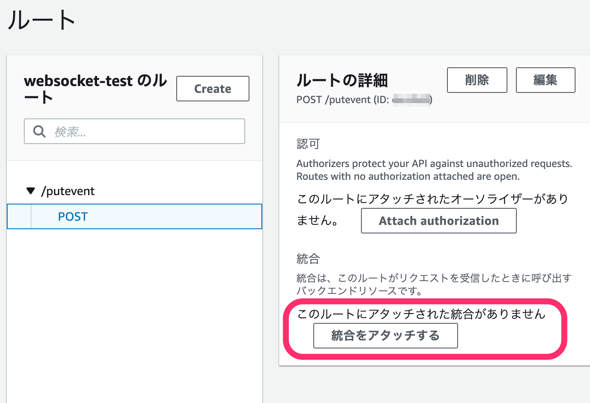Open the route deletion with the 削除 button
This screenshot has height=403, width=590.
tap(477, 80)
